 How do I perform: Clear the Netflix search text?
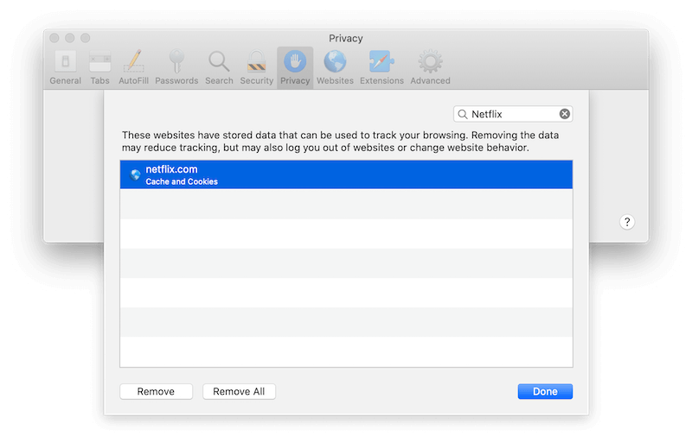click(x=565, y=114)
